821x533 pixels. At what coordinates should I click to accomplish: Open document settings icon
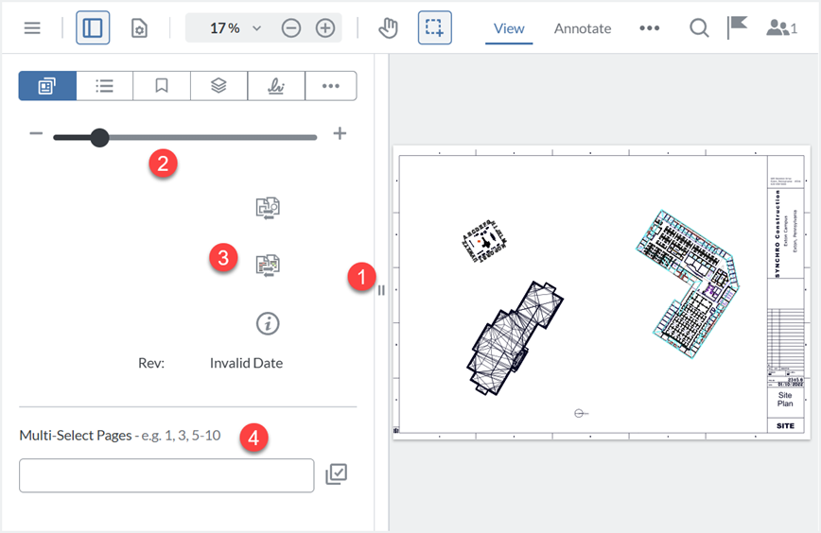139,28
